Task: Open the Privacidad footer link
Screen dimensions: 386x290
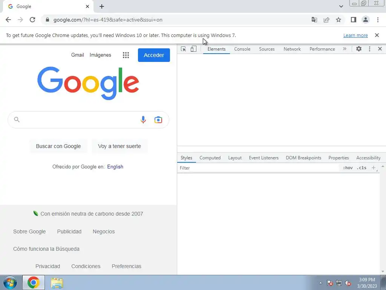Action: coord(48,266)
